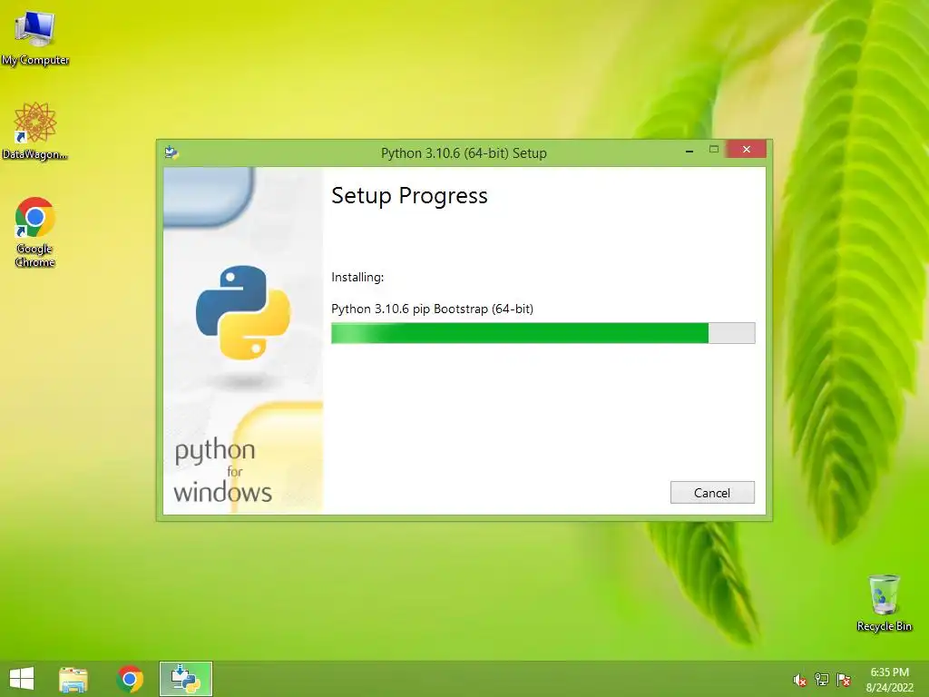Click the Python logo in the setup sidebar
This screenshot has width=929, height=697.
(243, 312)
